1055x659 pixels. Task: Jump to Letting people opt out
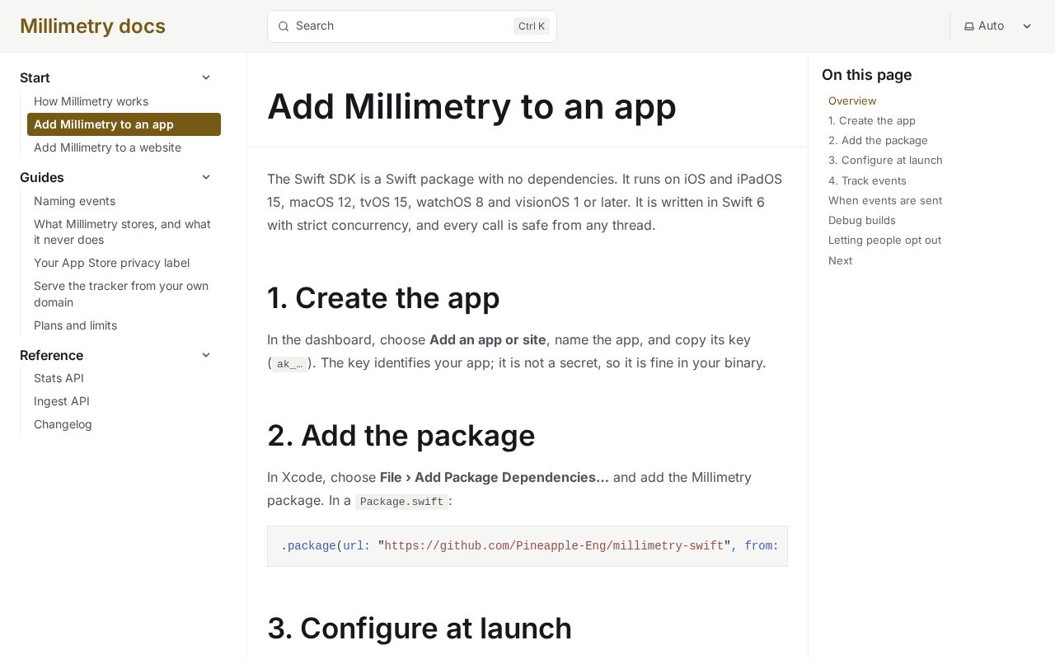pyautogui.click(x=884, y=240)
